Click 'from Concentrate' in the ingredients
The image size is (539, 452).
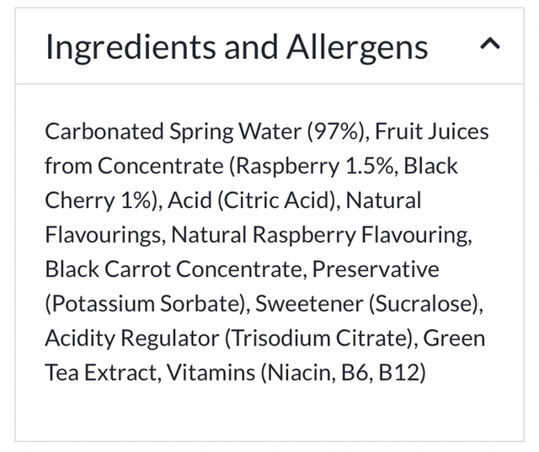click(134, 166)
